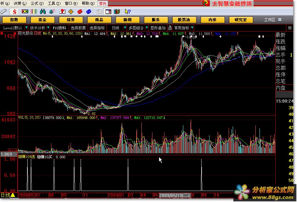Click the 1.069 value box at left

click(9, 154)
